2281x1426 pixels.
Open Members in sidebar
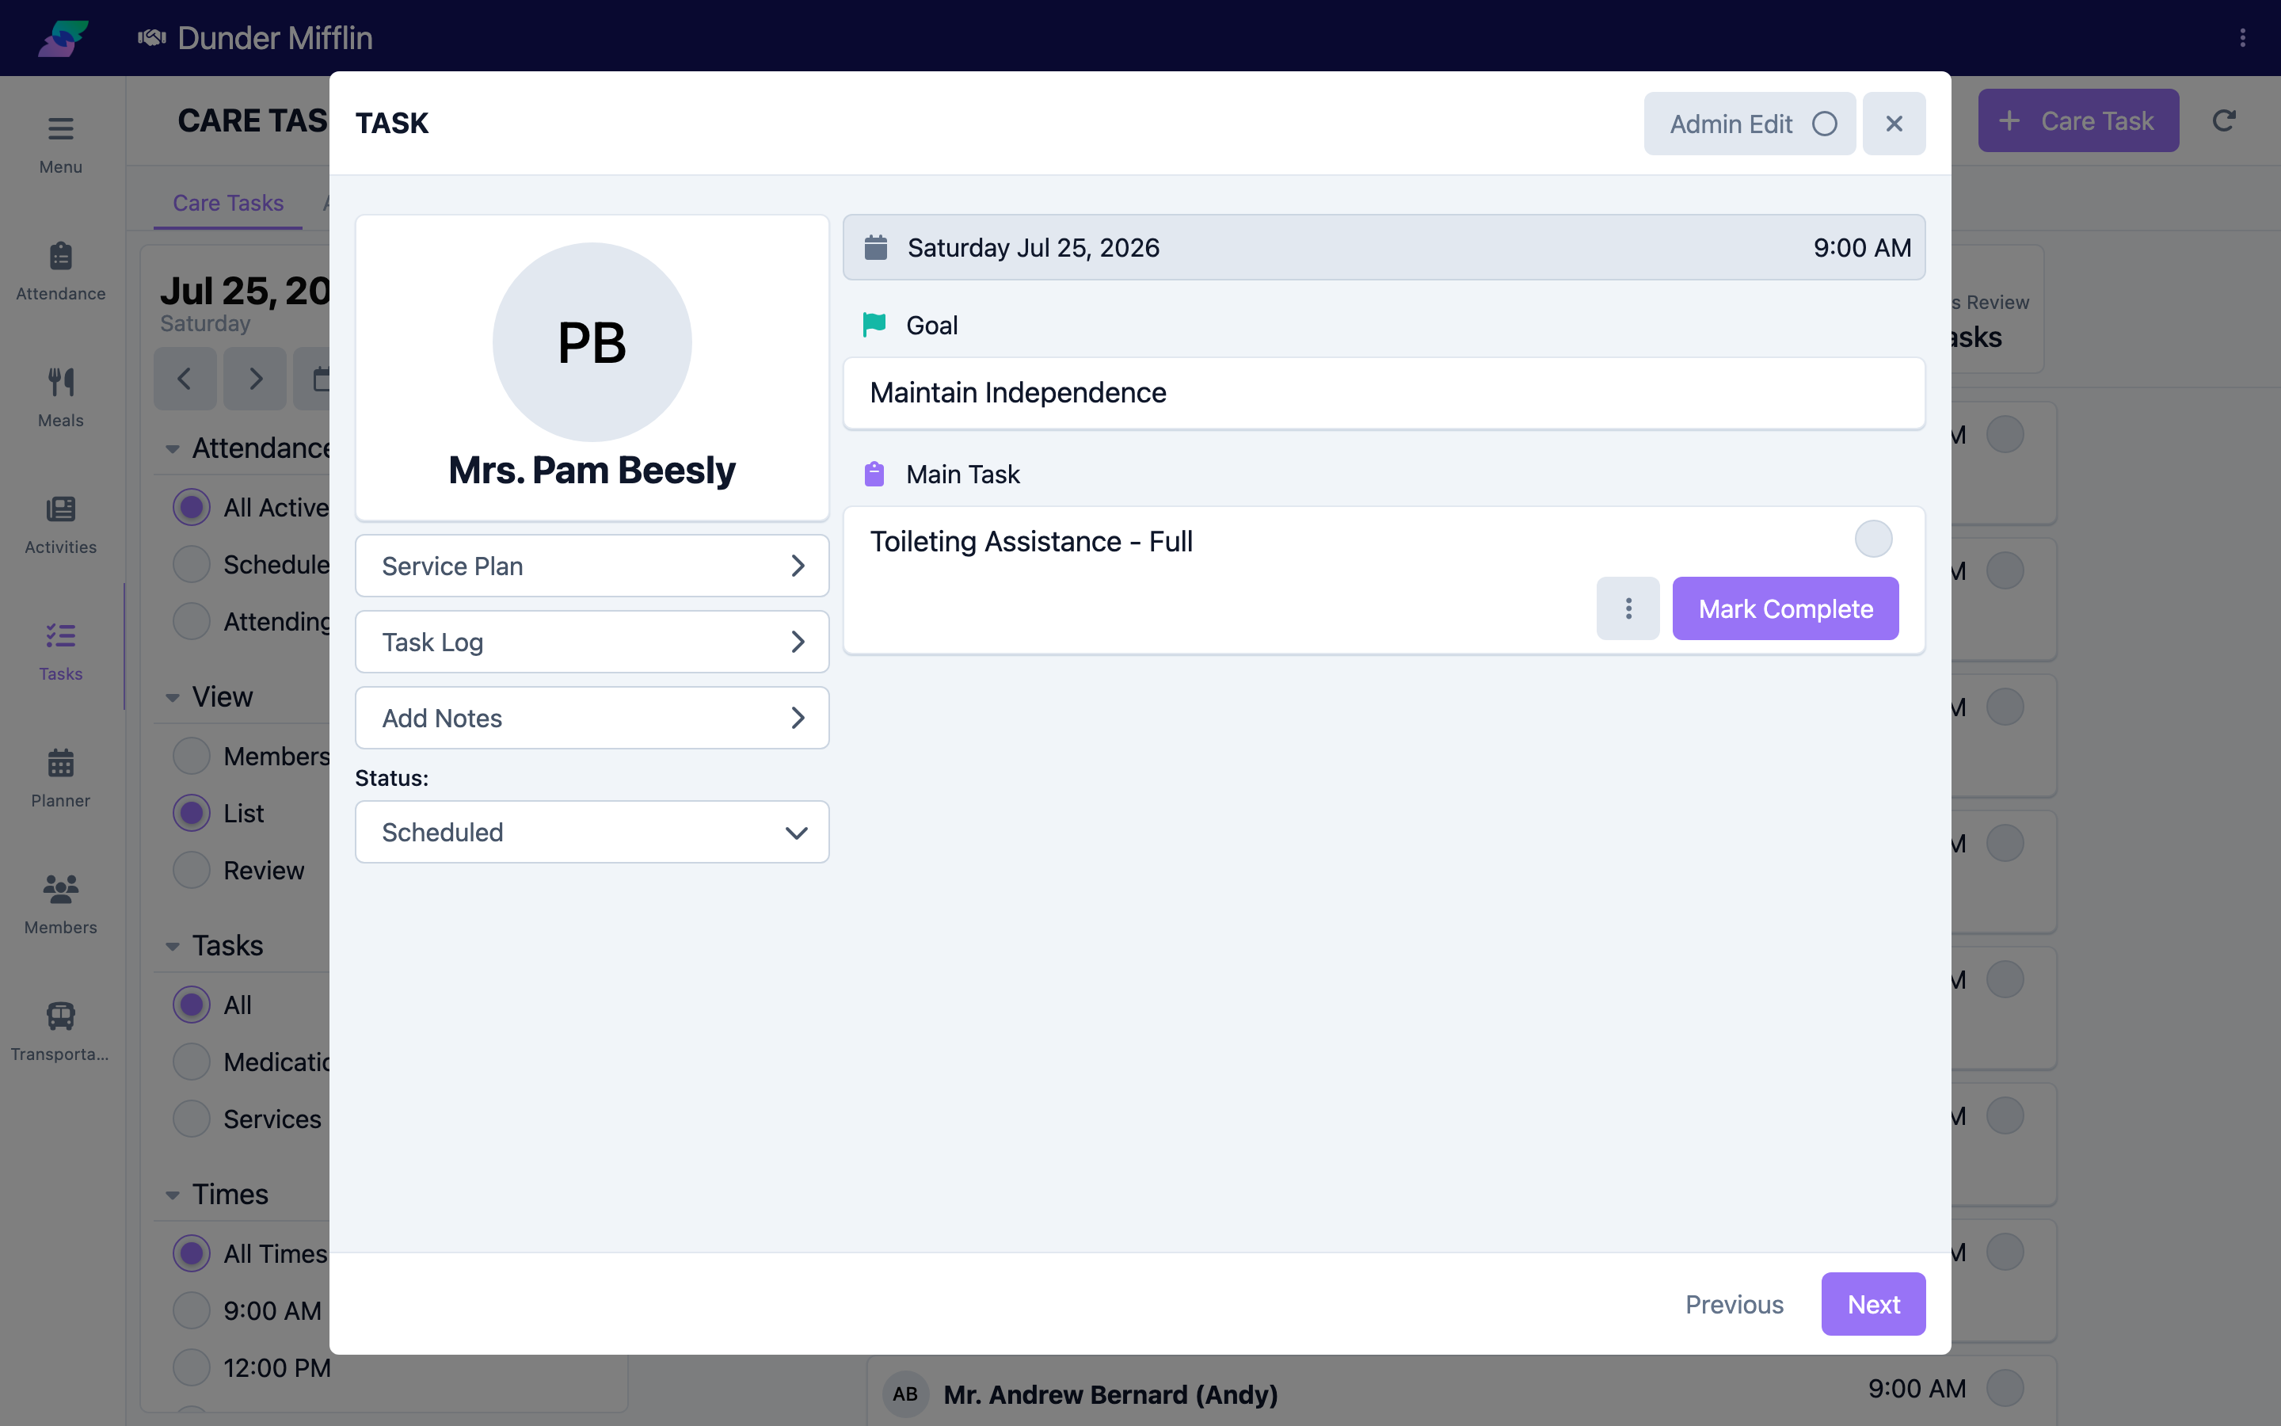click(60, 905)
